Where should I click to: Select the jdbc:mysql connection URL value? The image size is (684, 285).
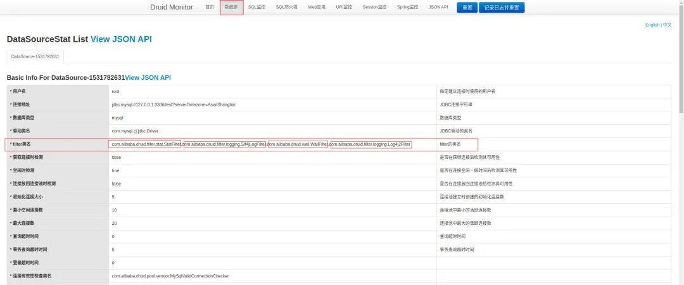coord(173,104)
